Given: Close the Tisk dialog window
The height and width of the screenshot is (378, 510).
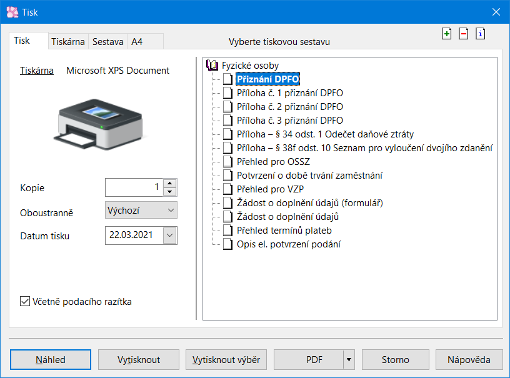Looking at the screenshot, I should (496, 12).
